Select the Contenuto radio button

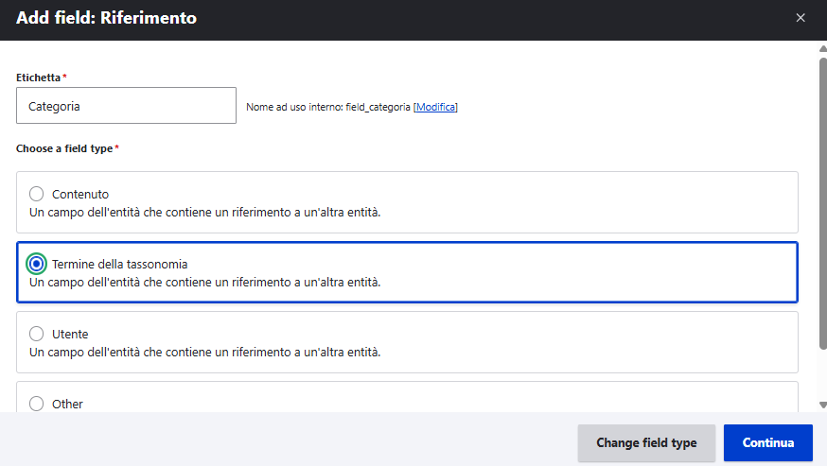(x=37, y=194)
